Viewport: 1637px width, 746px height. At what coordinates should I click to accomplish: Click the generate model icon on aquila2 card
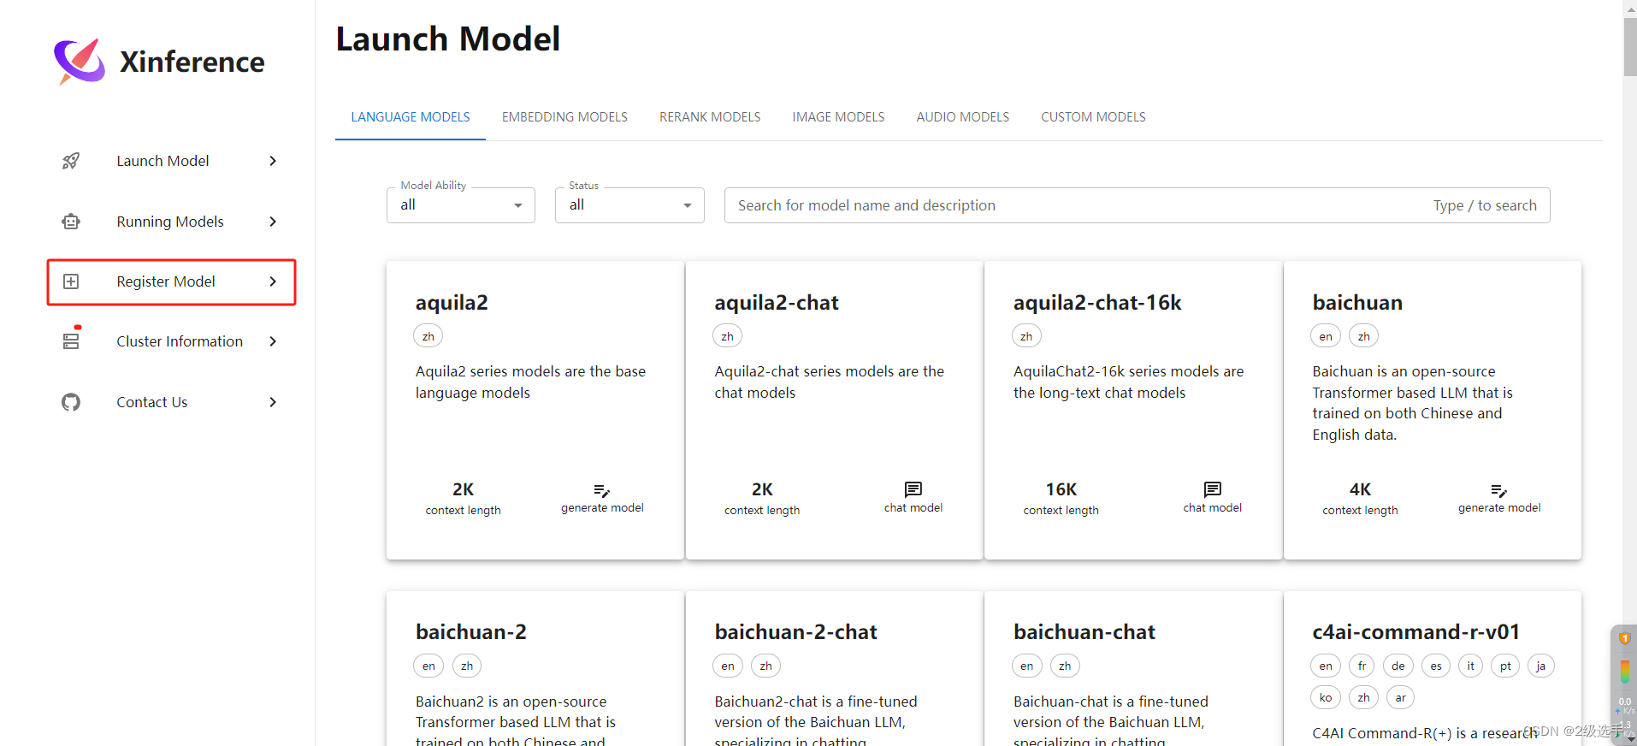pyautogui.click(x=602, y=490)
